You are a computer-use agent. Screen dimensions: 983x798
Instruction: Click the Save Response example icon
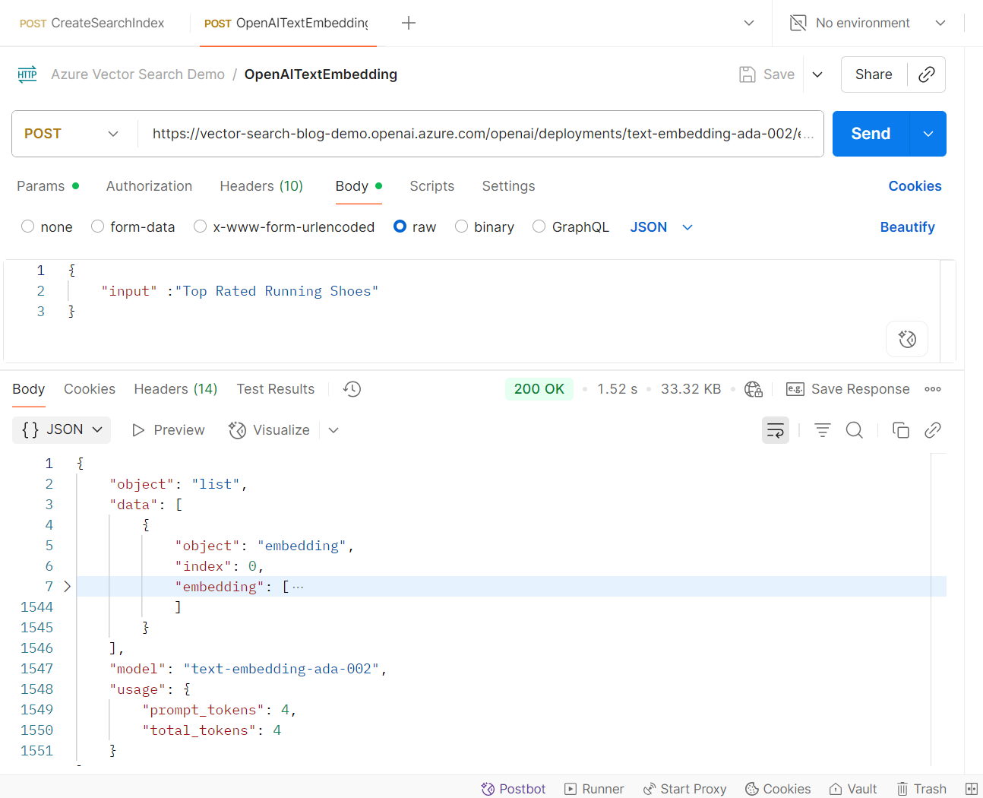coord(795,389)
